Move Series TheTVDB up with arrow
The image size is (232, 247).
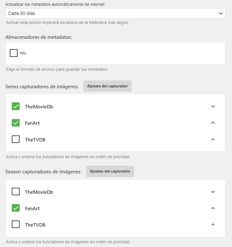(213, 139)
